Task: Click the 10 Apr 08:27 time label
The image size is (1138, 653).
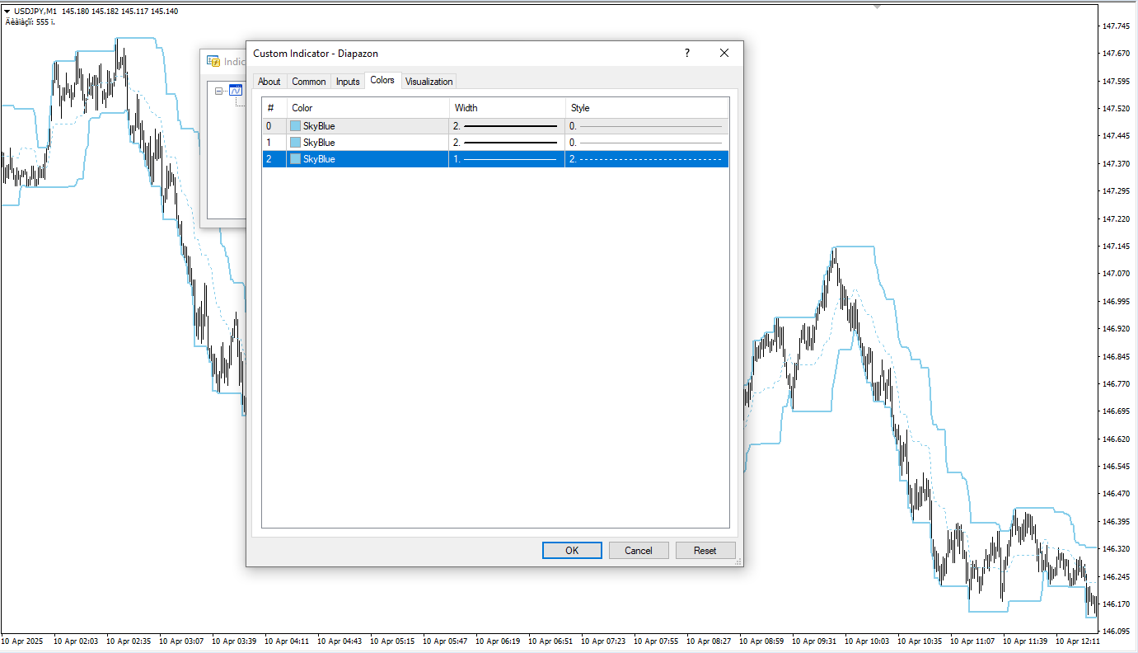Action: point(709,641)
